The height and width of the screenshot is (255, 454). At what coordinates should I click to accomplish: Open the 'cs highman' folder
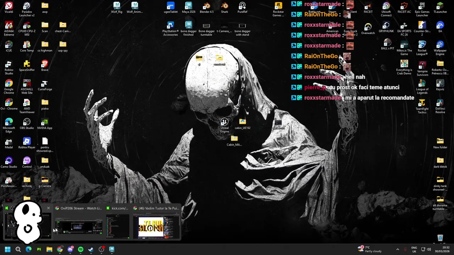45,47
